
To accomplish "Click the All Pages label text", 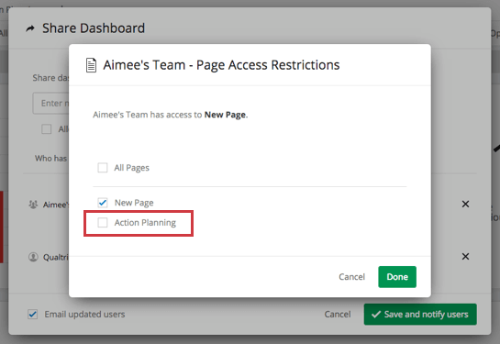I will coord(132,168).
